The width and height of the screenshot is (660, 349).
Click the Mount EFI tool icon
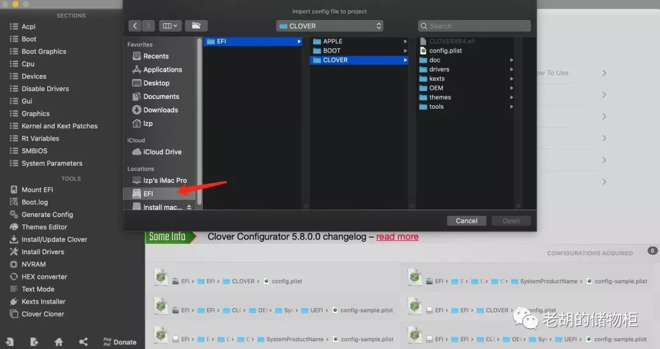pos(14,190)
